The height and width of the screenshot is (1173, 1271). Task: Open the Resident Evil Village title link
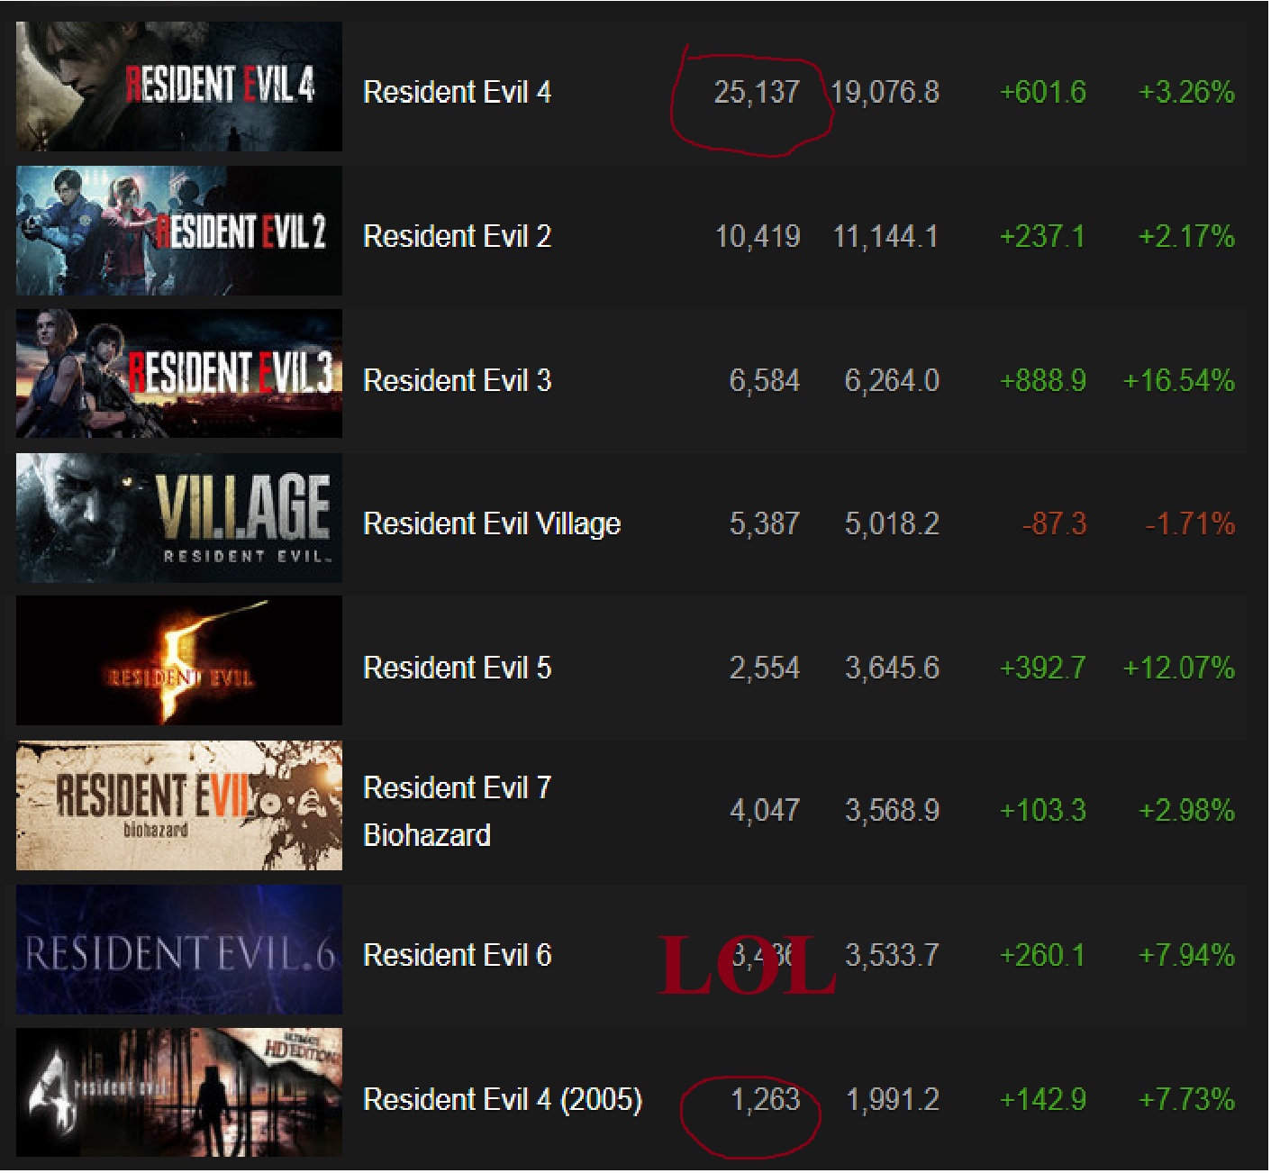[x=492, y=523]
